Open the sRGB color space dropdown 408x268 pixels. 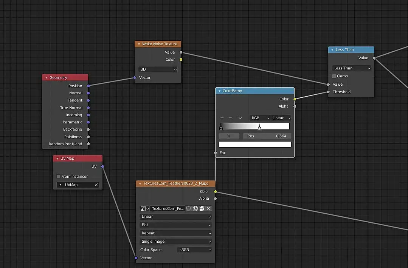pos(195,250)
